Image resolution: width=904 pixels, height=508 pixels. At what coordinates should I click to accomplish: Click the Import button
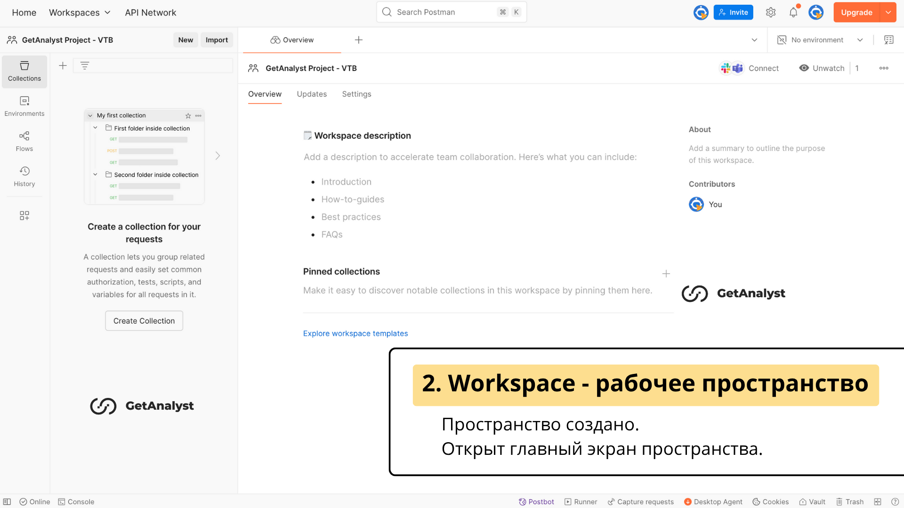tap(217, 40)
